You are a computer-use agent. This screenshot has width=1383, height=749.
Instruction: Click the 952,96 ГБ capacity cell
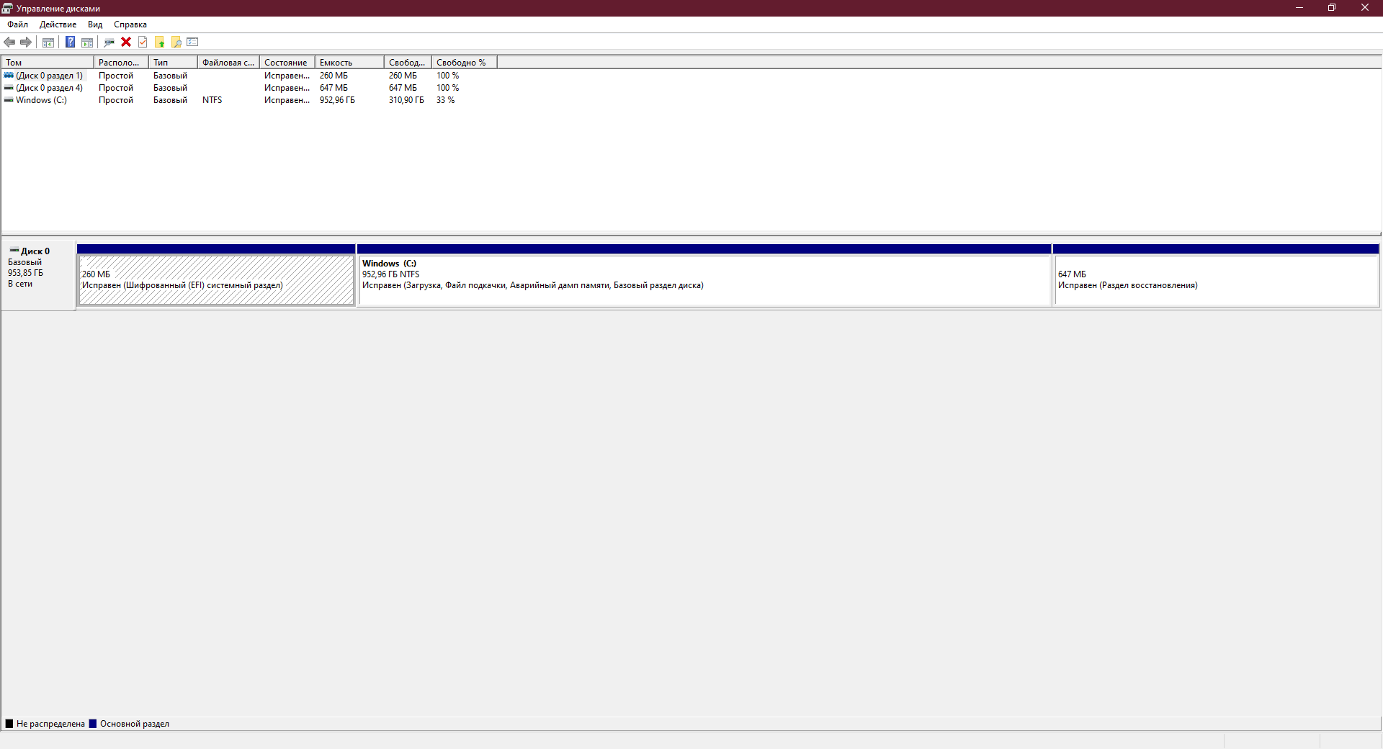337,100
